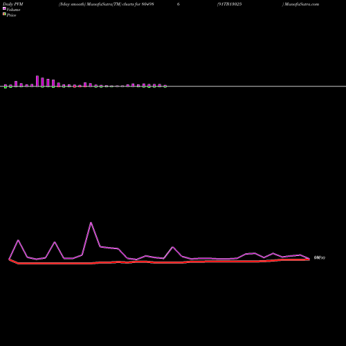Click the price value label at the line's end

point(320,258)
